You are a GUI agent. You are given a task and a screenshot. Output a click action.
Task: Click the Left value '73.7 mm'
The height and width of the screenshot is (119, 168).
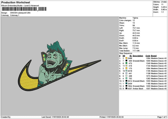[136, 28]
